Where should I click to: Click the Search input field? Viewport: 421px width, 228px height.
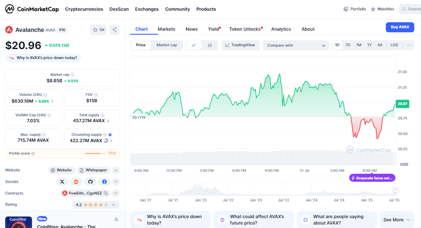pyautogui.click(x=410, y=9)
